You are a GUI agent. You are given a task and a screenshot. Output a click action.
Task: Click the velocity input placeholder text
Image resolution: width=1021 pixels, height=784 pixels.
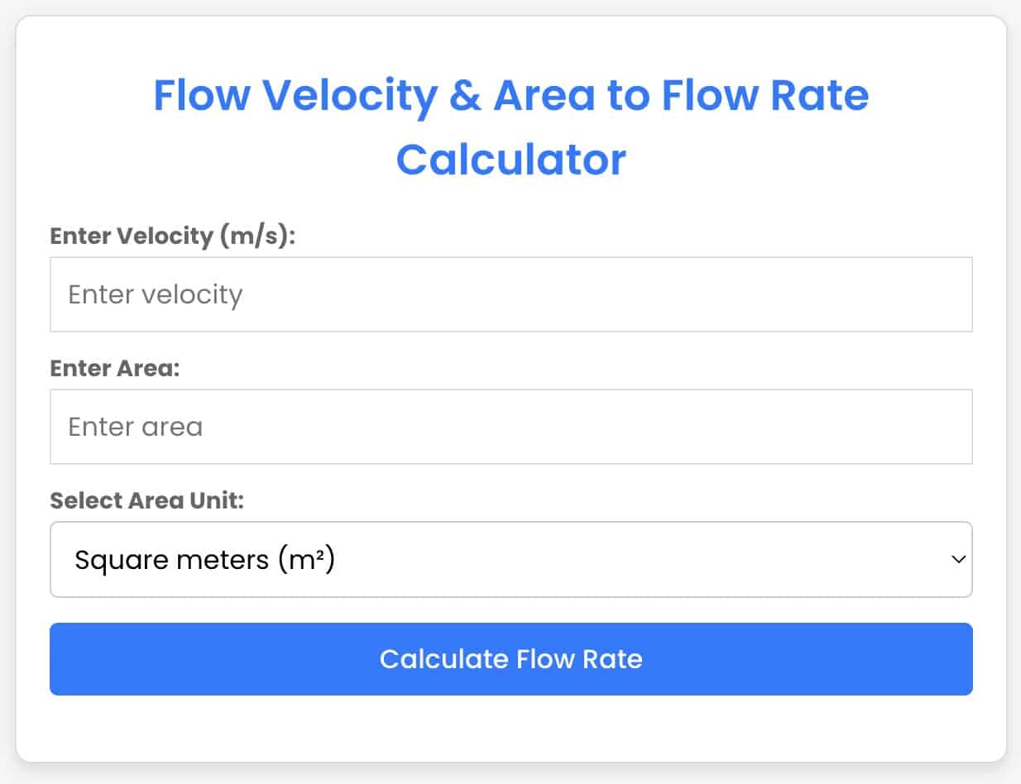point(156,294)
